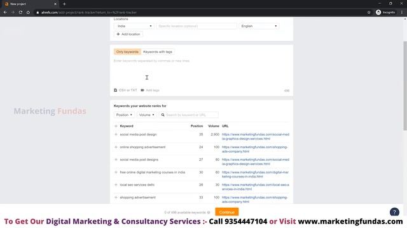Open the Volume filter dropdown
This screenshot has height=228, width=407.
pyautogui.click(x=146, y=115)
